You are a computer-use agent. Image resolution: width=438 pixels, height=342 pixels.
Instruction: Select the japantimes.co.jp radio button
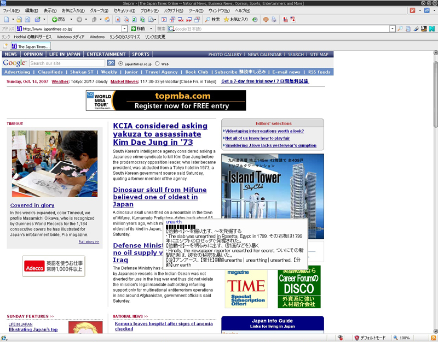120,63
